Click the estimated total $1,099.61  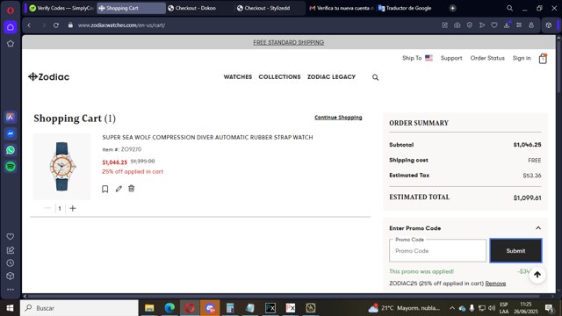pos(527,197)
